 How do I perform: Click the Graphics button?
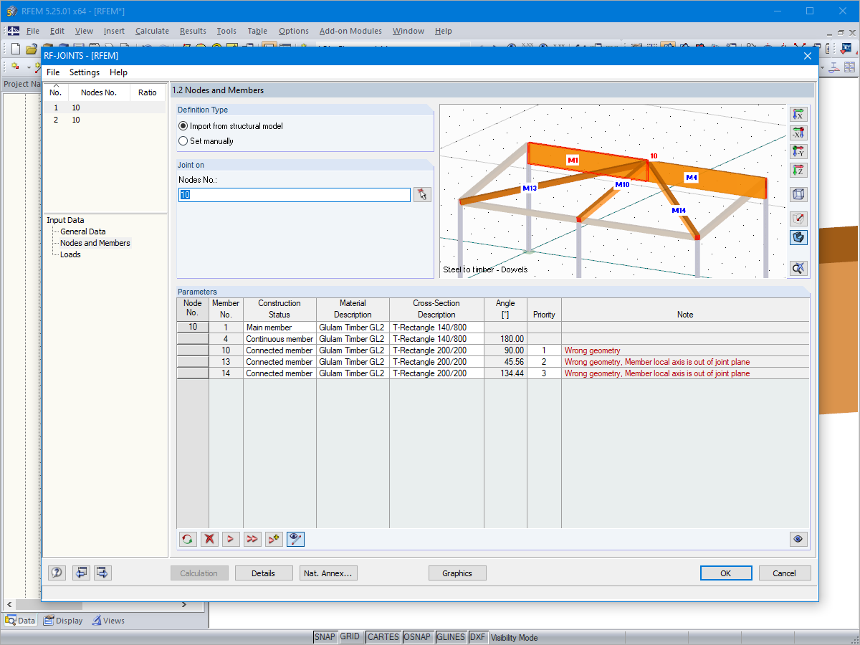tap(457, 573)
